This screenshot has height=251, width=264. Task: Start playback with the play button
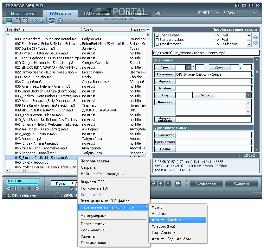[23, 188]
